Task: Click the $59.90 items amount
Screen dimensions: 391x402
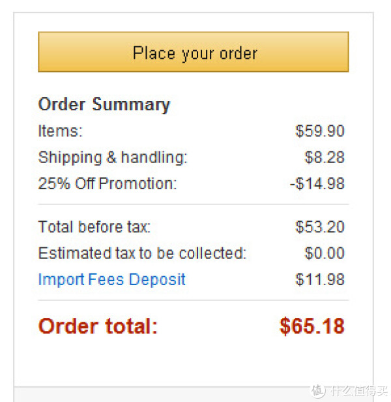Action: 320,131
